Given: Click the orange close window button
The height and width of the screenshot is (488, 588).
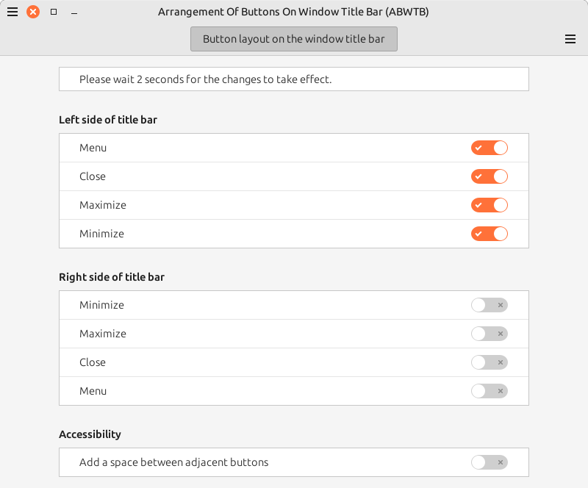Looking at the screenshot, I should pyautogui.click(x=33, y=12).
